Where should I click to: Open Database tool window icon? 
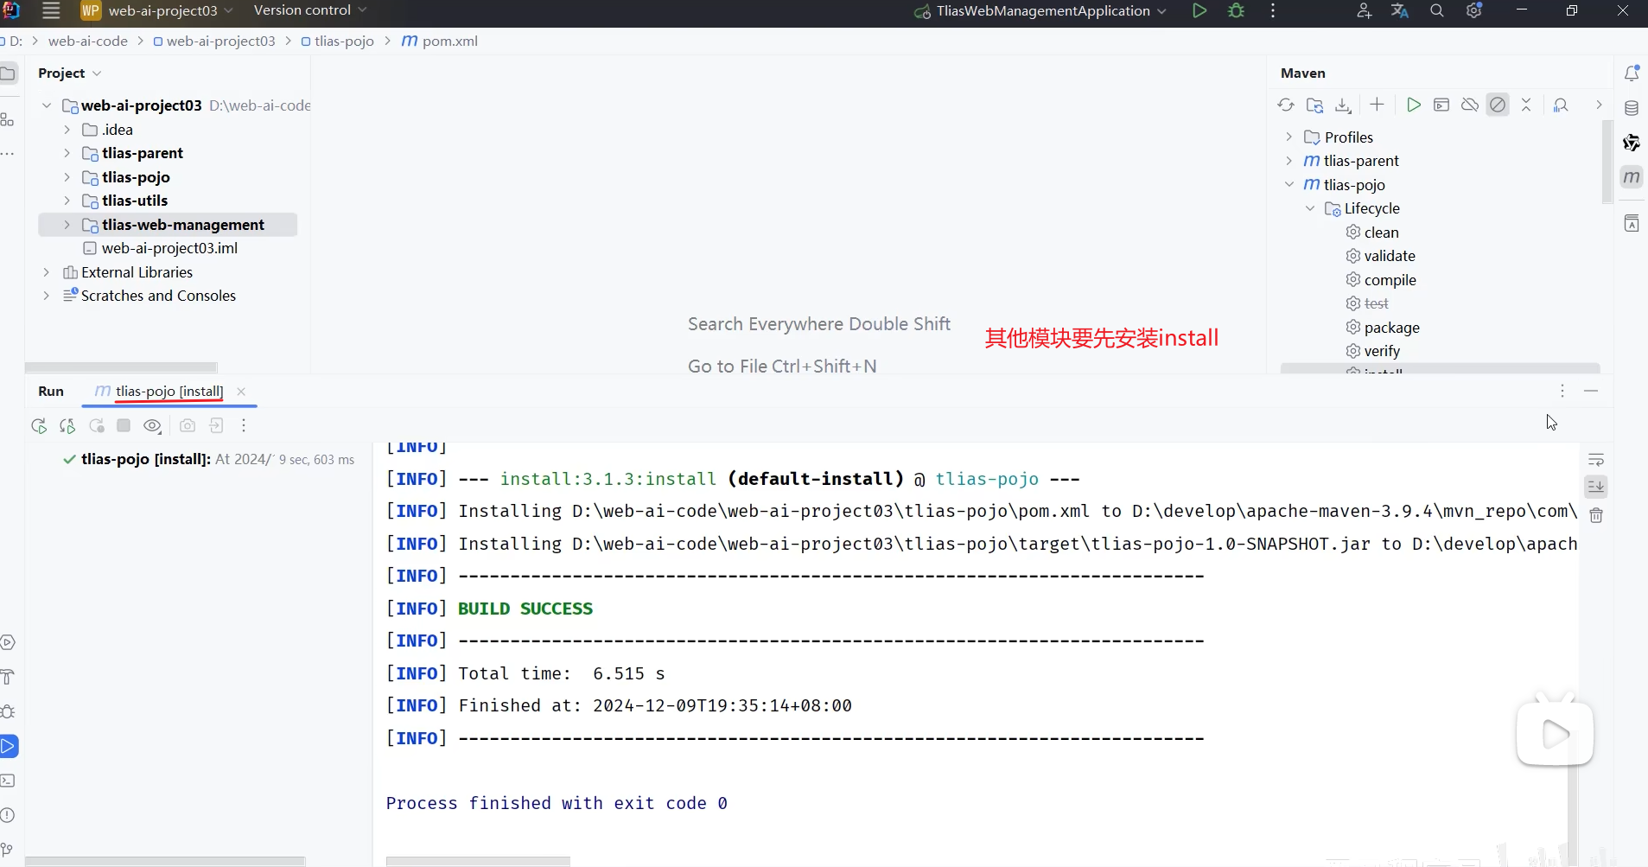(x=1632, y=108)
